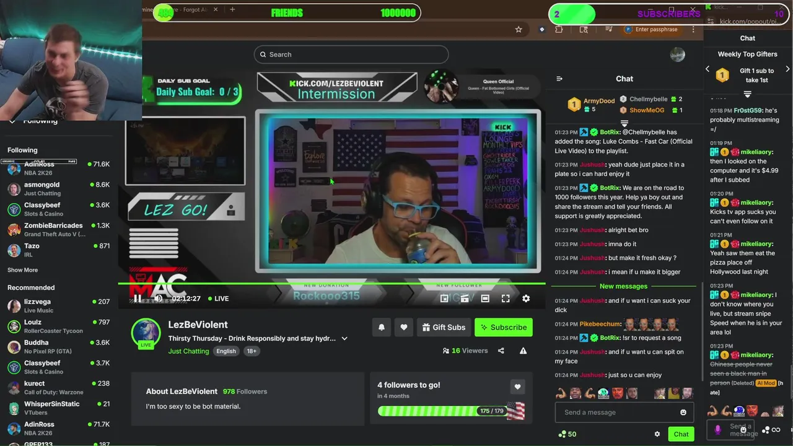793x446 pixels.
Task: Select the English language tag
Action: tap(226, 351)
